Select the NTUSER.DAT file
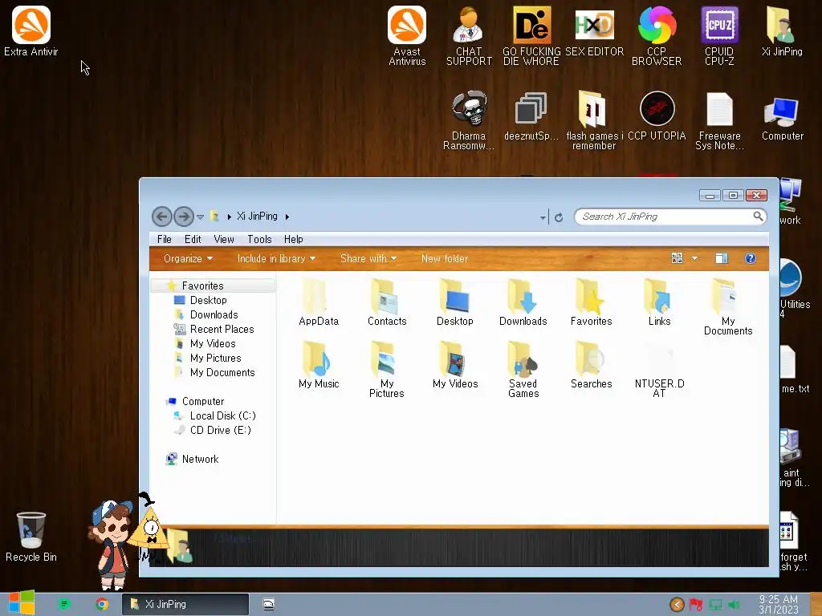The width and height of the screenshot is (822, 616). point(659,370)
